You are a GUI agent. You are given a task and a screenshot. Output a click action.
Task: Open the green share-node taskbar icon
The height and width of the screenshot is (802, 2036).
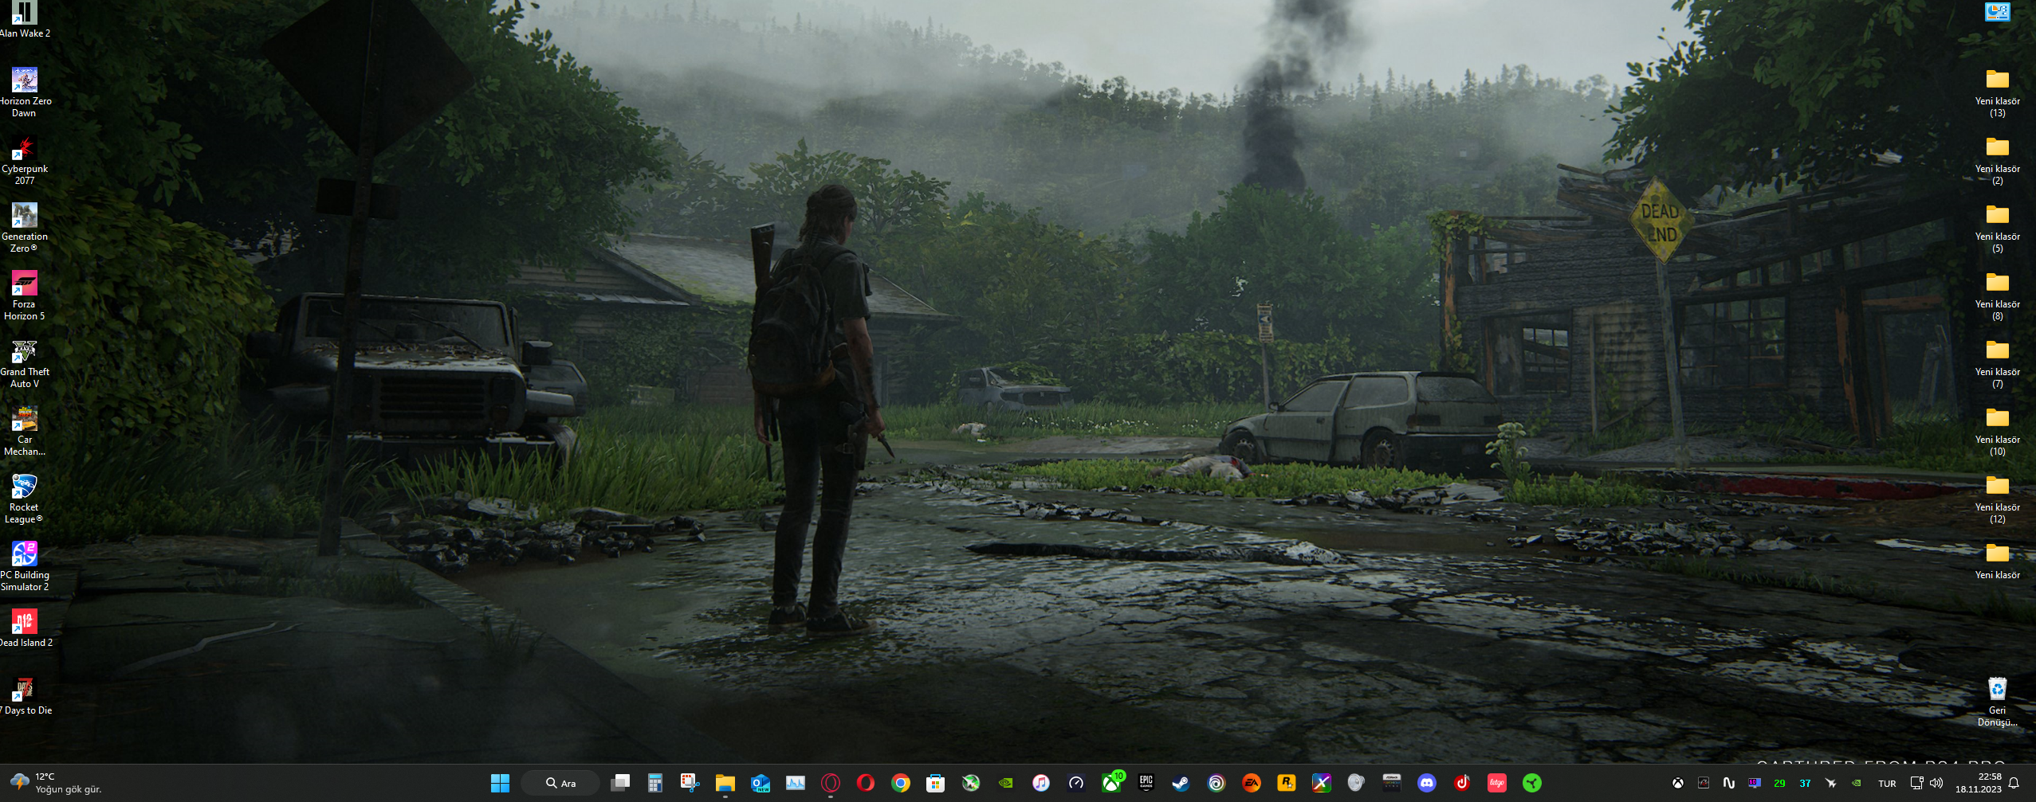coord(1532,783)
